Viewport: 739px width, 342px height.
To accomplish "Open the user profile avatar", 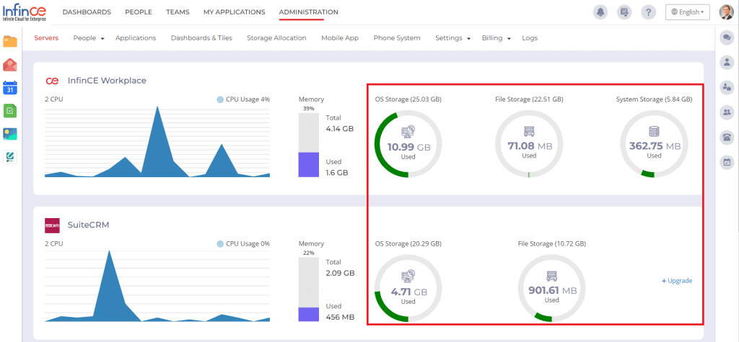I will [x=726, y=12].
